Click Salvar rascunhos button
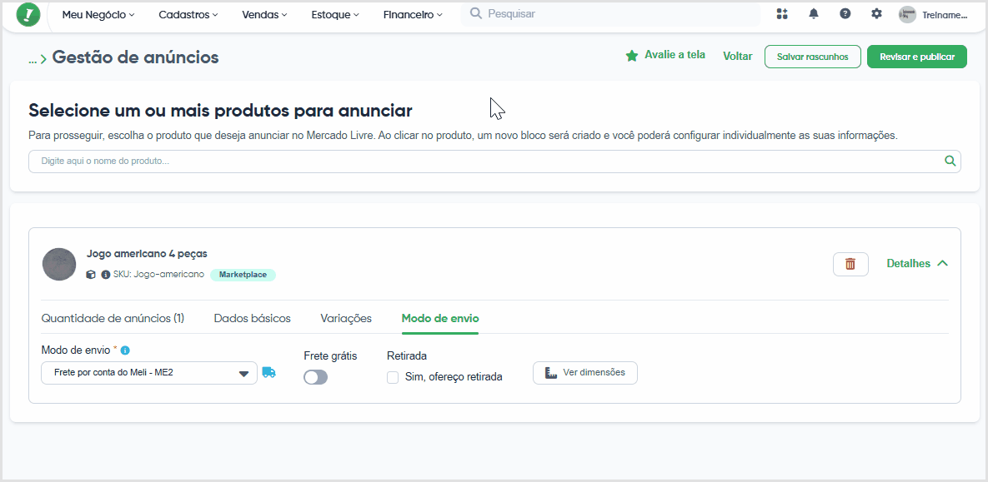This screenshot has height=482, width=988. 812,57
